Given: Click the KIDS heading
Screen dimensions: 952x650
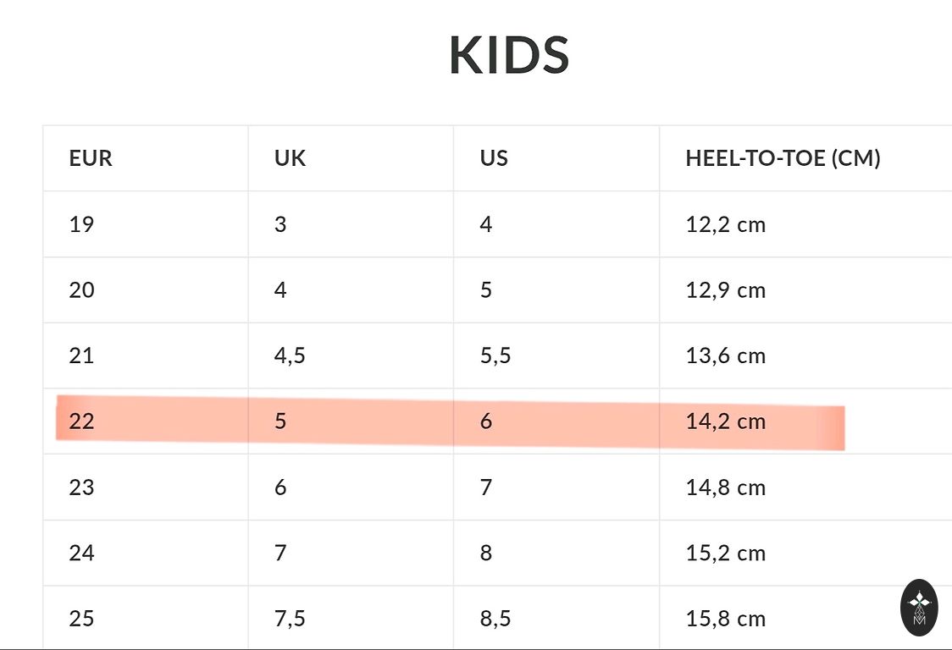Looking at the screenshot, I should pos(509,55).
